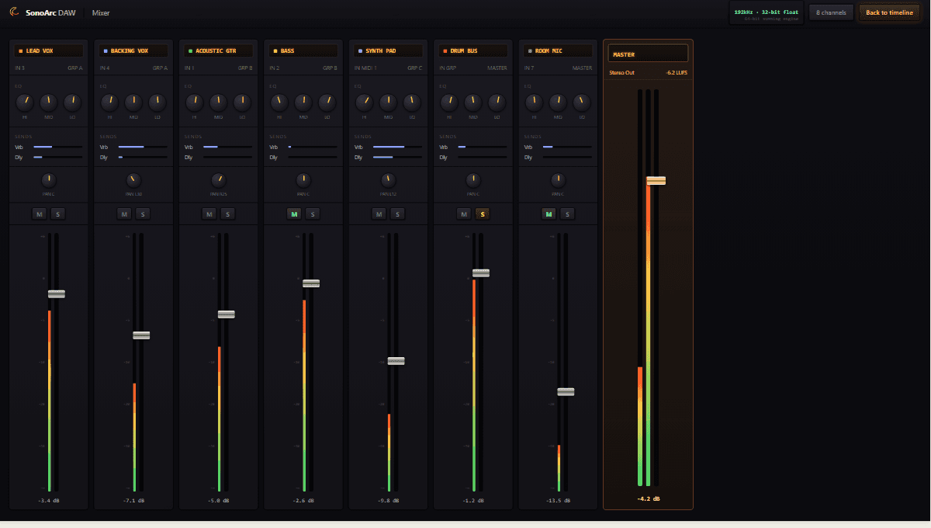Click the Stereo Out label on Master
Image resolution: width=931 pixels, height=528 pixels.
coord(621,72)
